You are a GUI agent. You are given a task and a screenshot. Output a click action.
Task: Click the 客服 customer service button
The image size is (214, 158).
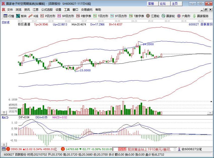tap(153, 4)
